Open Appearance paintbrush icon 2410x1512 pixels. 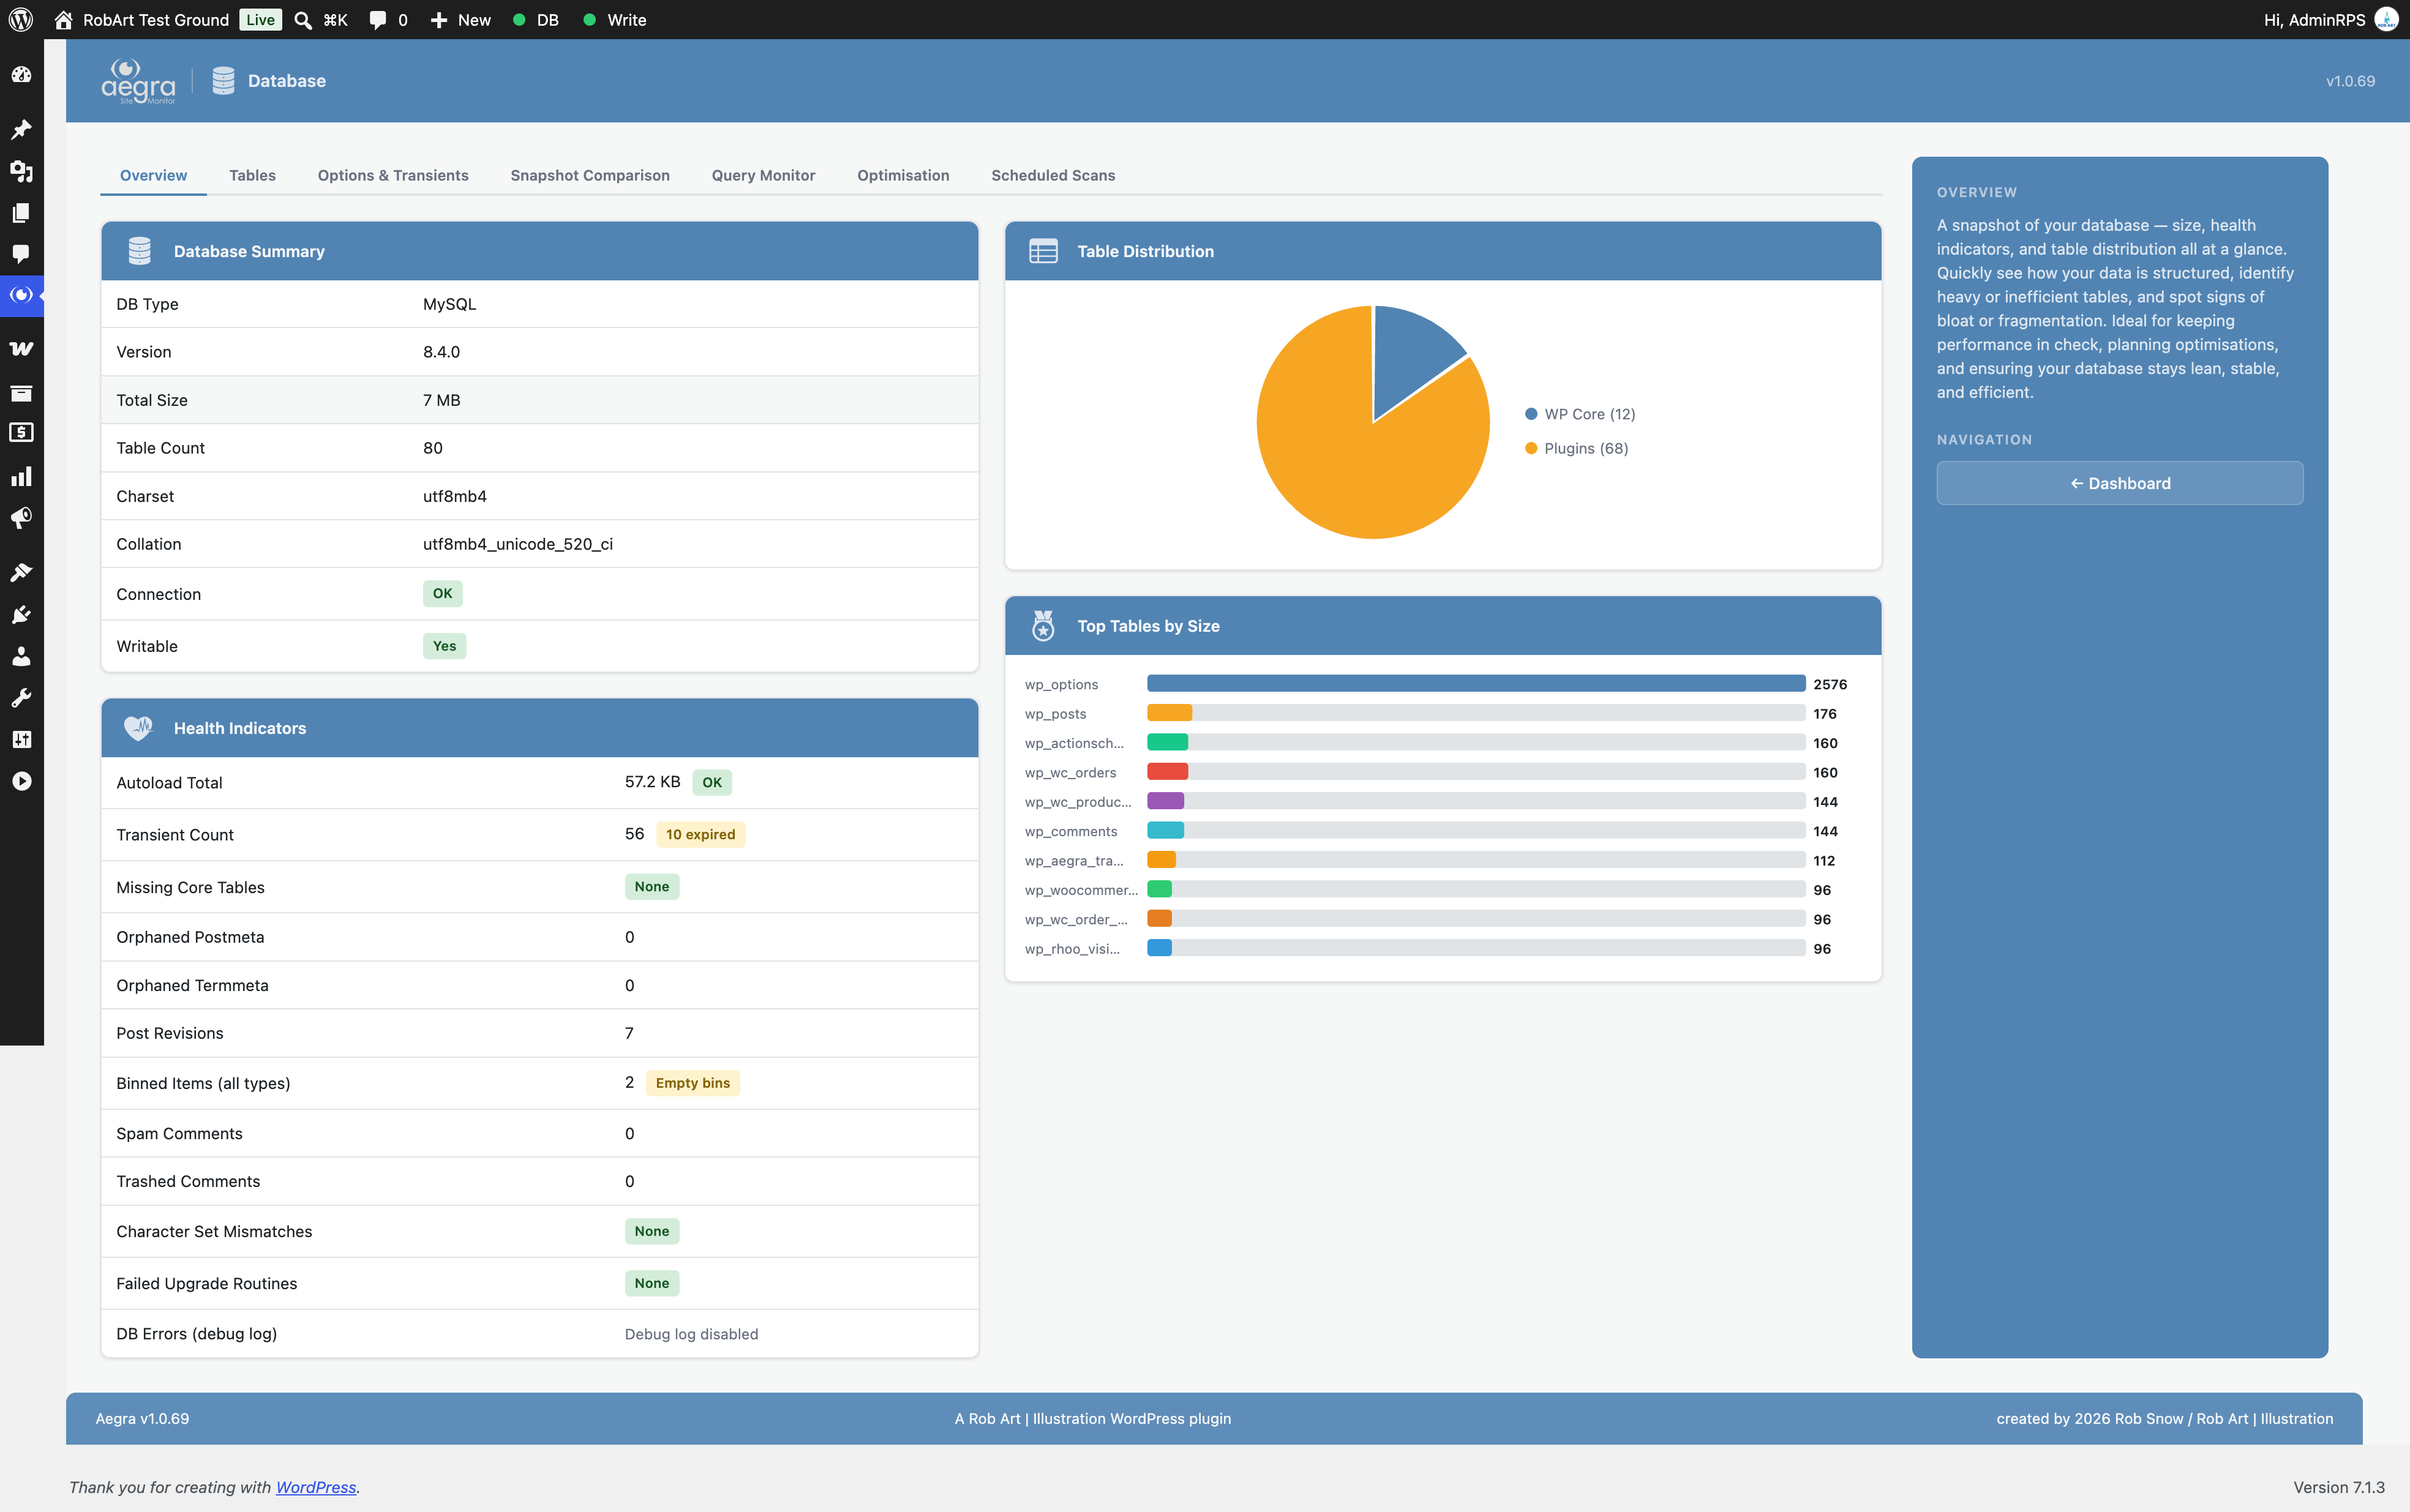pyautogui.click(x=21, y=572)
